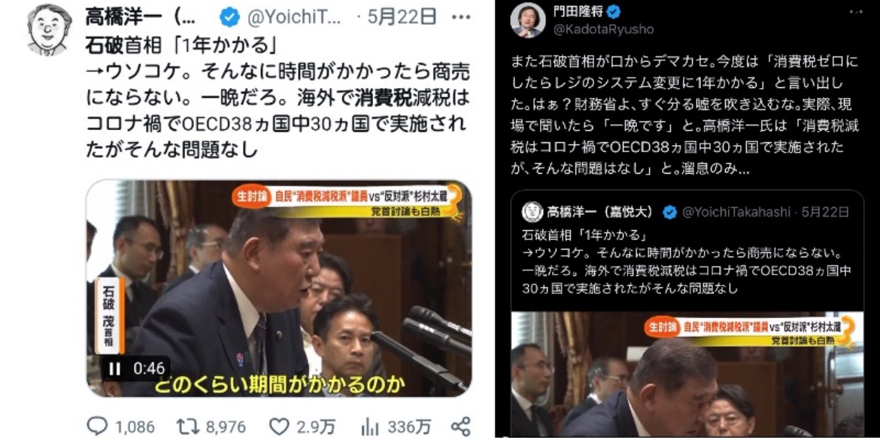
Task: Retweet the post with 8,976 reposts
Action: pyautogui.click(x=187, y=427)
